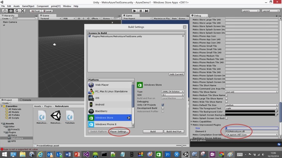Open Metro Default Tile Size dropdown
The height and width of the screenshot is (158, 282).
(x=251, y=105)
